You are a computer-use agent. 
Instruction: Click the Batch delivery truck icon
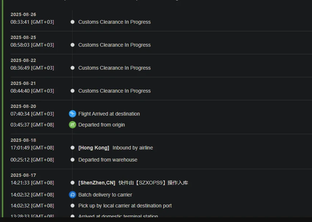pyautogui.click(x=73, y=195)
